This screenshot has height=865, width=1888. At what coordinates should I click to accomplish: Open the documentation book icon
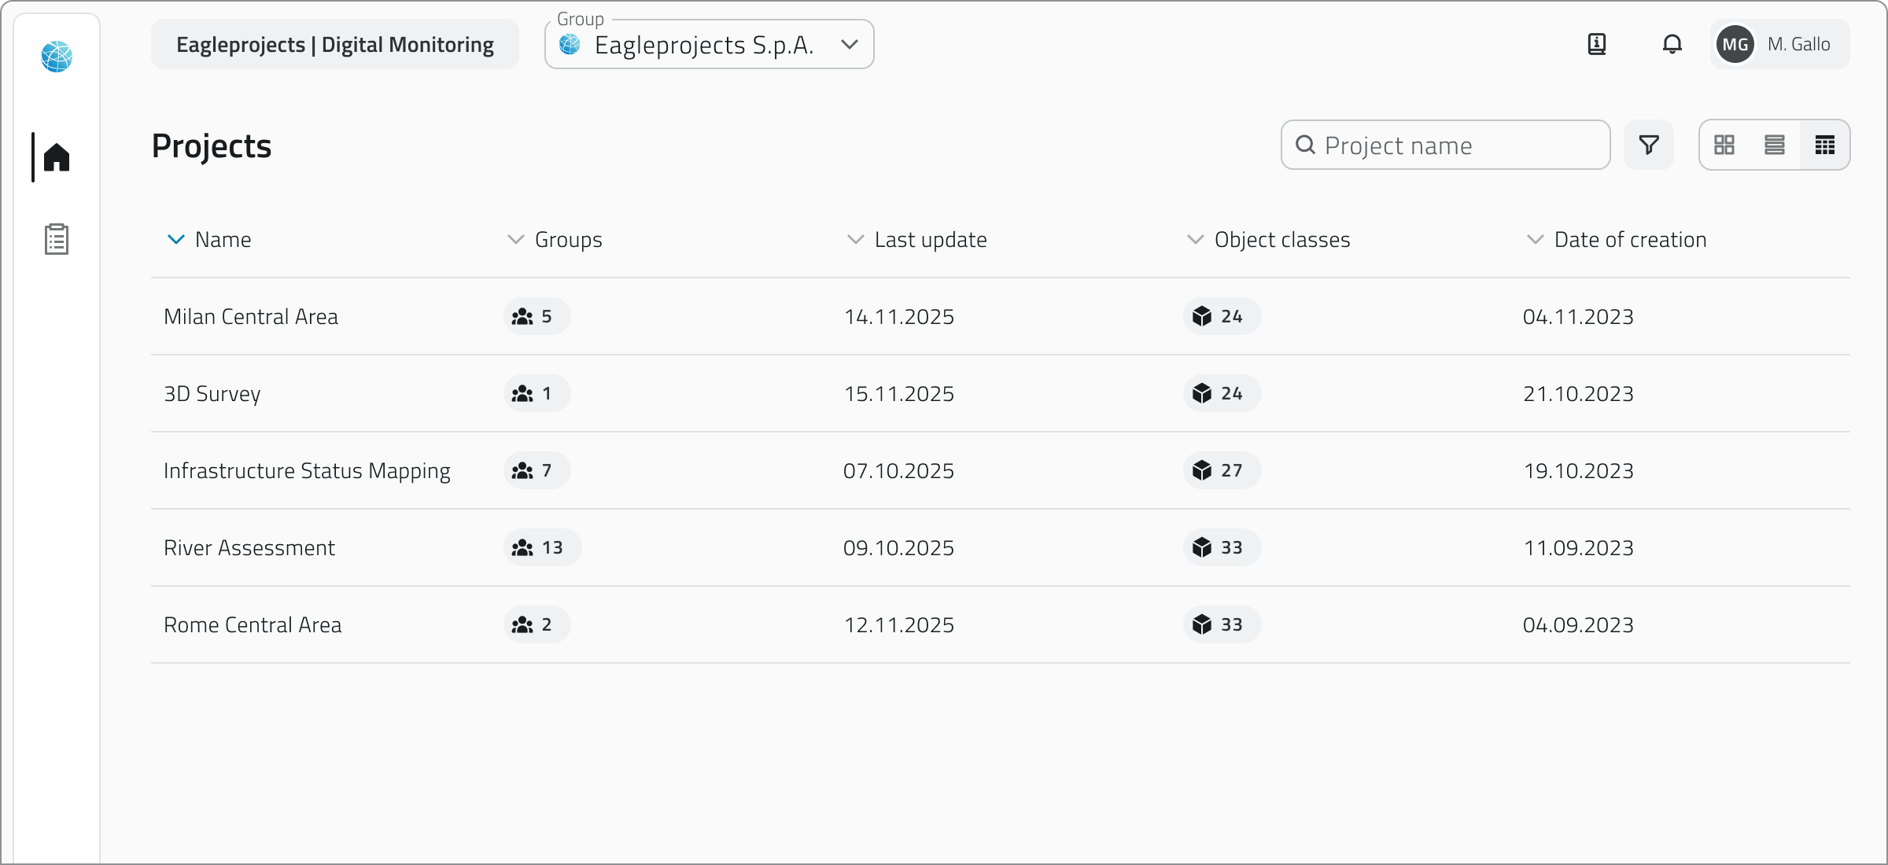coord(1597,44)
